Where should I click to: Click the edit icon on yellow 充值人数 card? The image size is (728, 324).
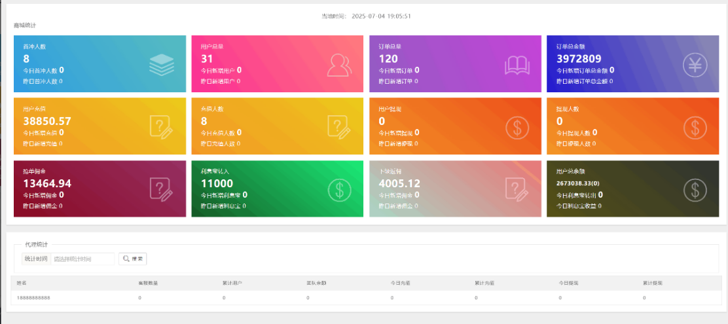click(x=339, y=126)
